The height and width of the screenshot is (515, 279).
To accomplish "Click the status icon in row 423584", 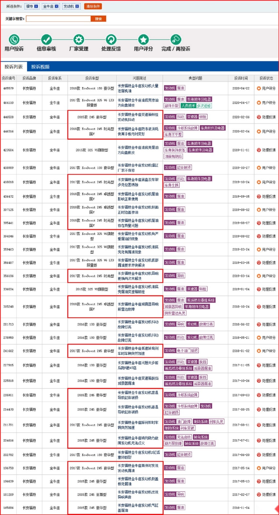I will point(259,150).
